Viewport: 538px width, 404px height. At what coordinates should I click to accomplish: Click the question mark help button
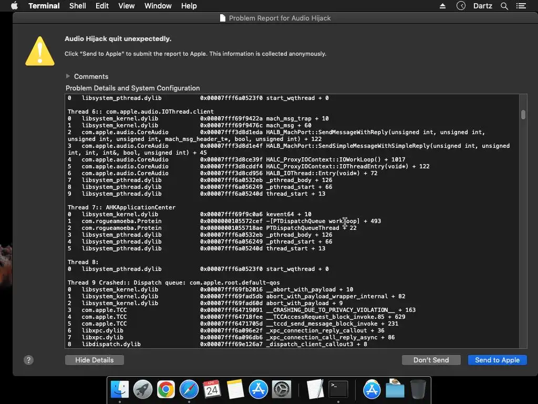click(28, 360)
